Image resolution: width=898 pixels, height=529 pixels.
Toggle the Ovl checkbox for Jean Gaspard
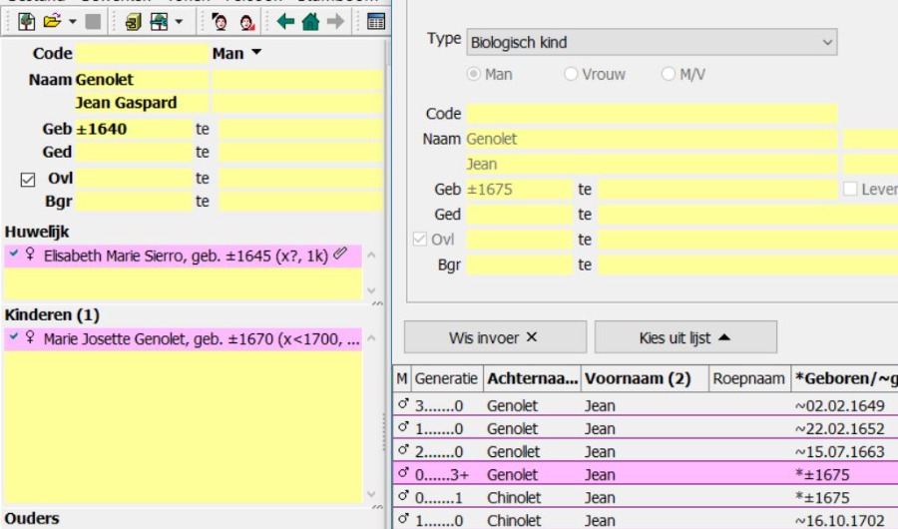28,180
